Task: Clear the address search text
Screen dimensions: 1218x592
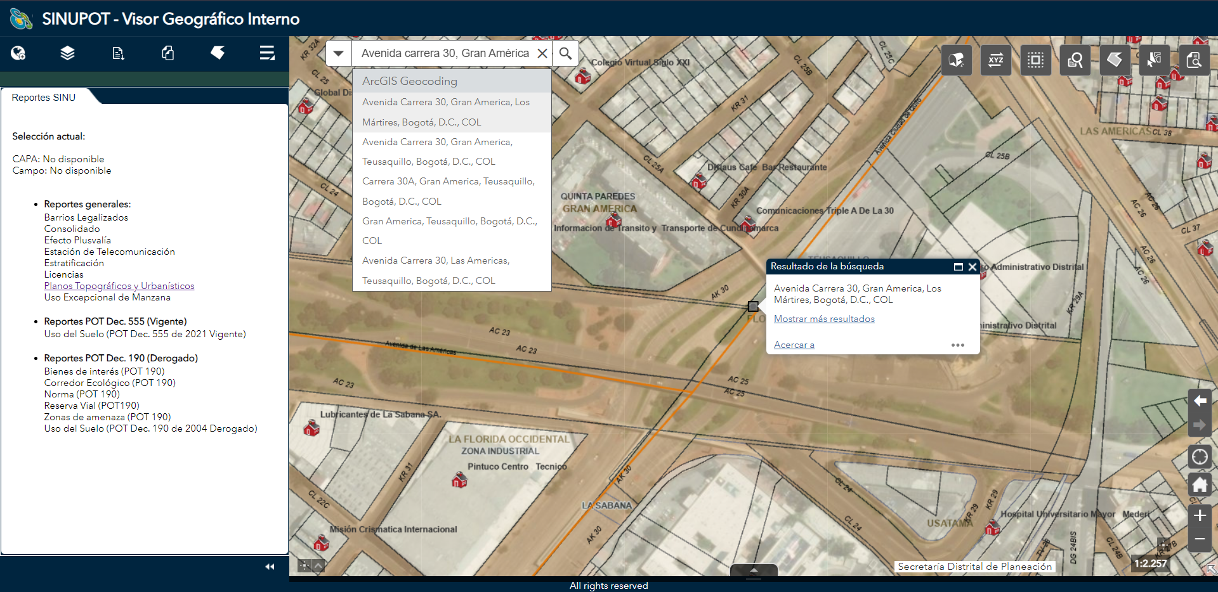Action: pyautogui.click(x=542, y=53)
